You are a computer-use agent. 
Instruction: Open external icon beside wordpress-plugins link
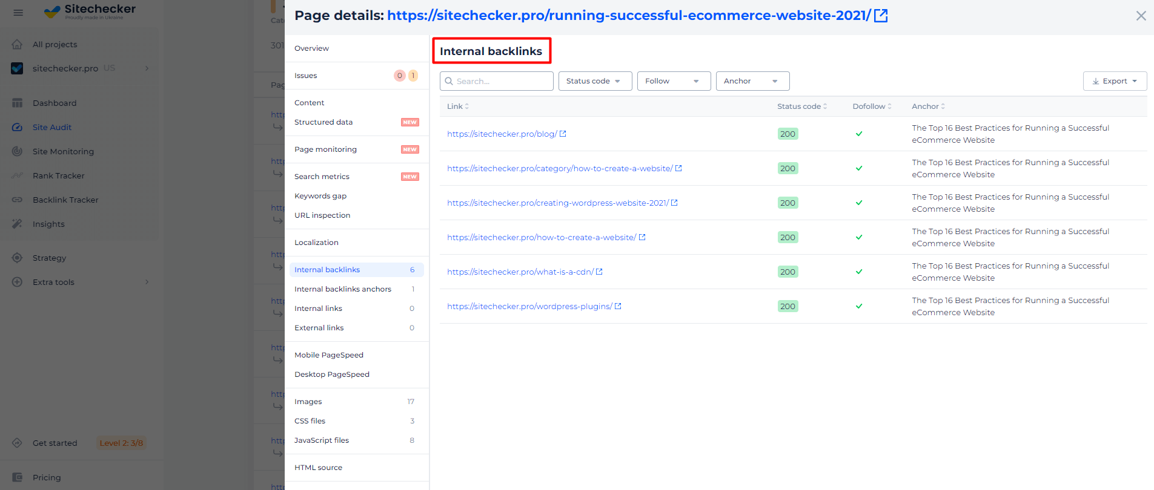618,306
